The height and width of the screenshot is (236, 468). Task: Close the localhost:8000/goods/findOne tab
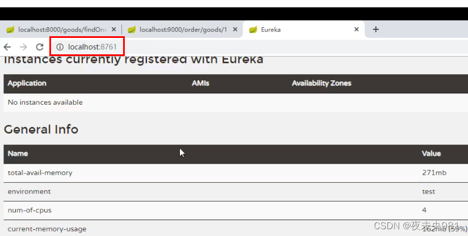[x=113, y=29]
